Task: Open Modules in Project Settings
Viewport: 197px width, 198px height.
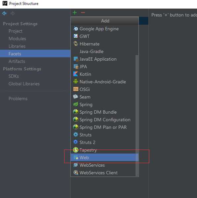Action: pos(18,39)
